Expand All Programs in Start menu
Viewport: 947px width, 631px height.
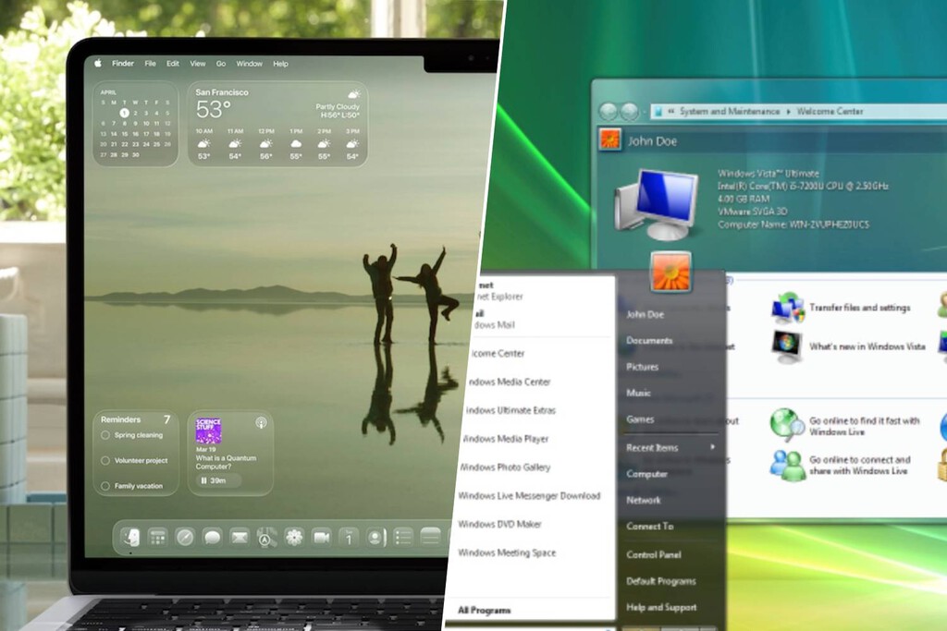pos(485,610)
